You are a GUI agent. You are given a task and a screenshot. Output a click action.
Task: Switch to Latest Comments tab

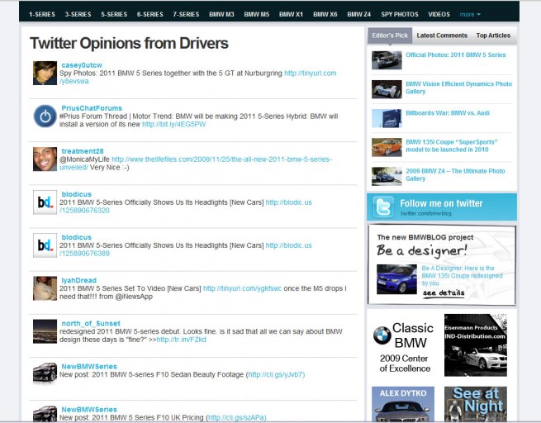(442, 36)
